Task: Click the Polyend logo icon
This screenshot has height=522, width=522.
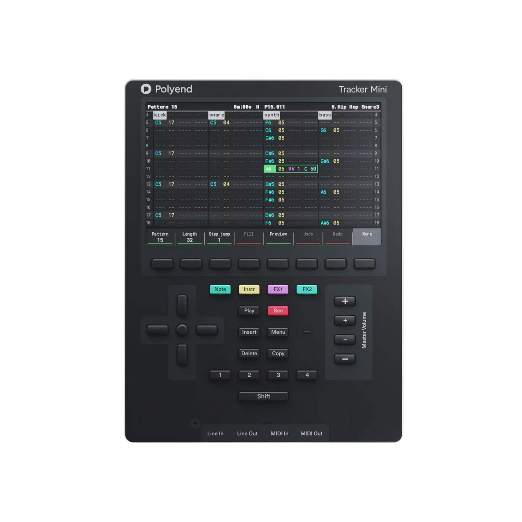Action: pyautogui.click(x=146, y=89)
